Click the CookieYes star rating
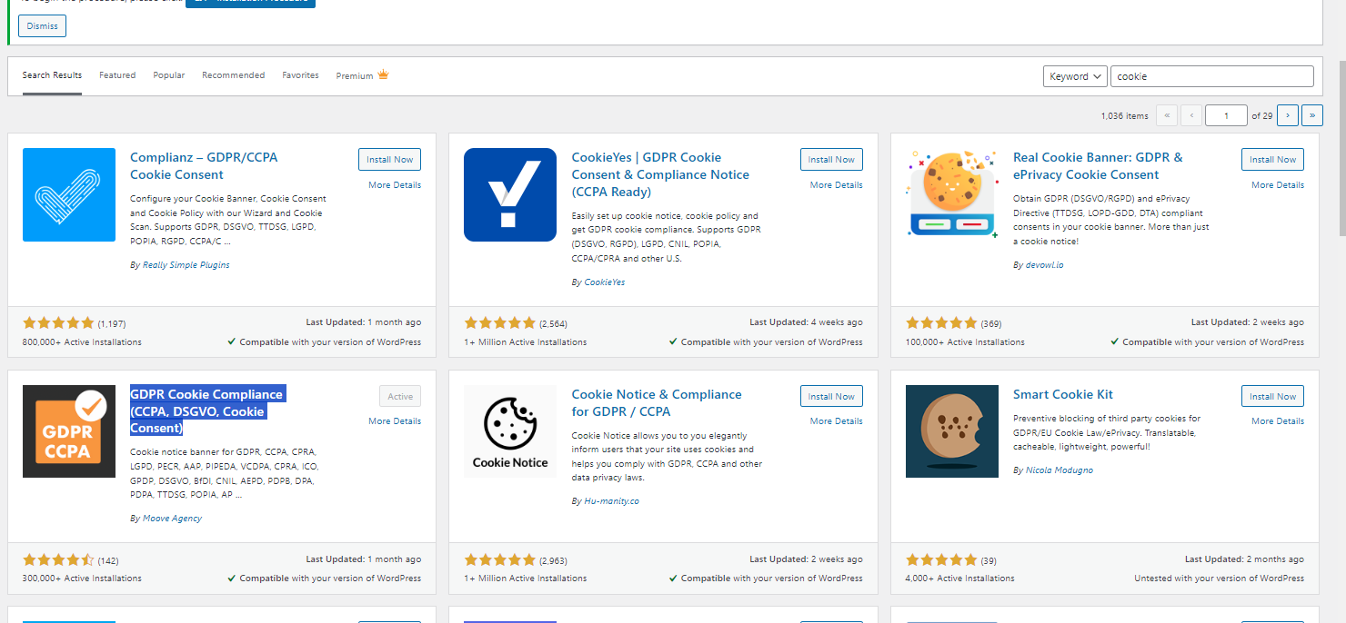The image size is (1346, 623). (x=499, y=322)
